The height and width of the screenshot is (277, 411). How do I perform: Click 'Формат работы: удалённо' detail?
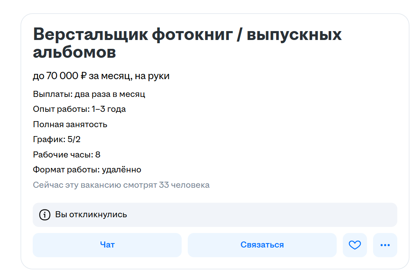(87, 170)
